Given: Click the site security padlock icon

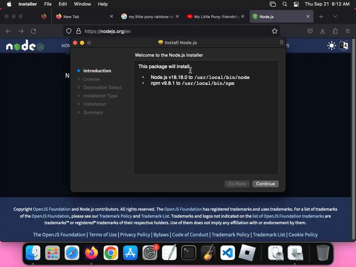Looking at the screenshot, I should (79, 31).
